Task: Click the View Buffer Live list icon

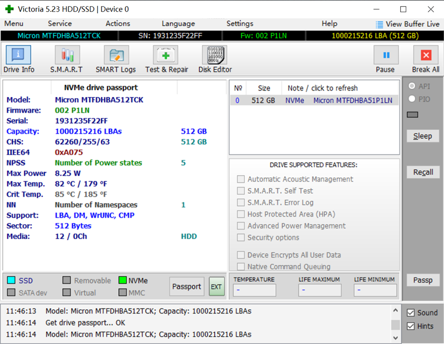Action: 379,24
